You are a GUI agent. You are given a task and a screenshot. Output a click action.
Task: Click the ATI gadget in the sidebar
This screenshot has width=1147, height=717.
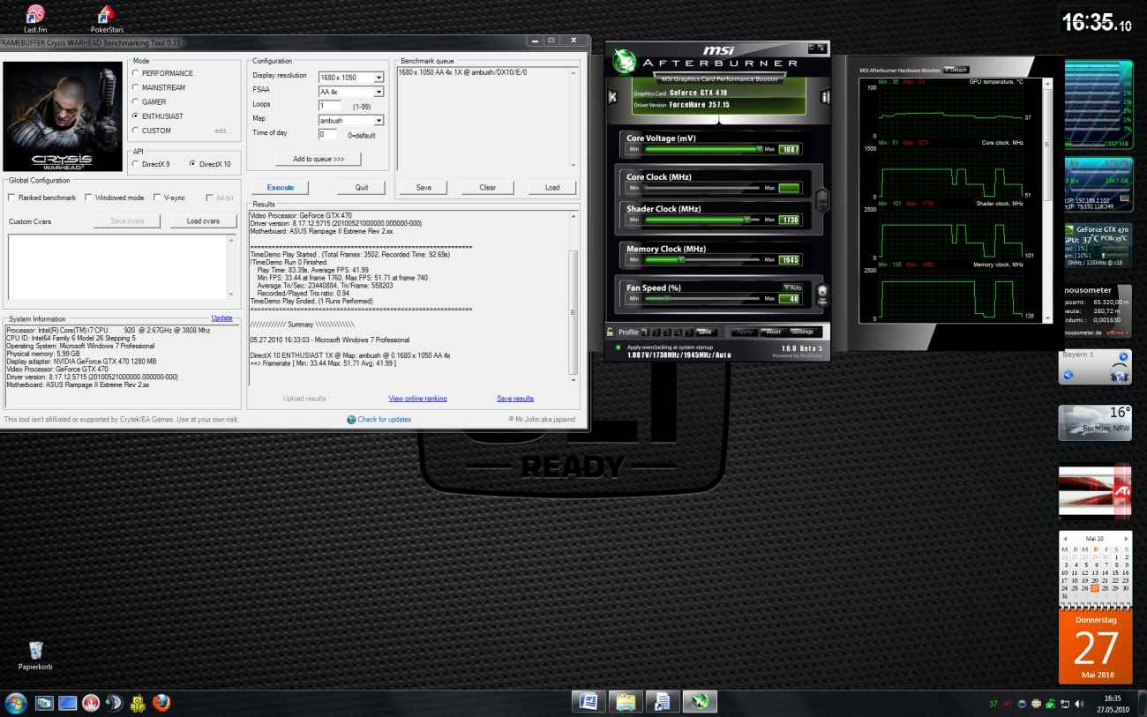pos(1094,489)
